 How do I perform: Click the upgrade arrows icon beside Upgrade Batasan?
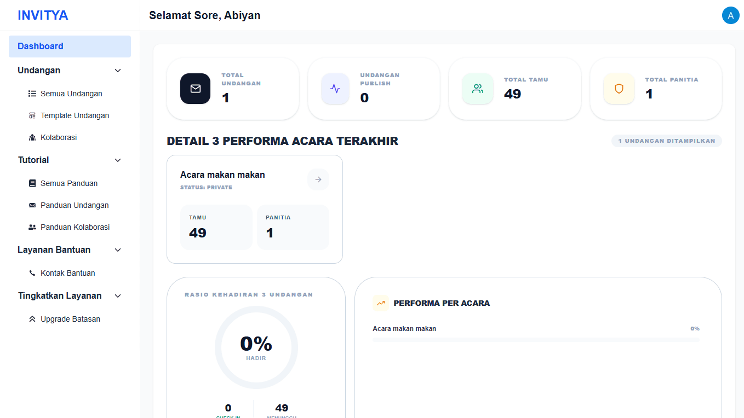(x=32, y=318)
